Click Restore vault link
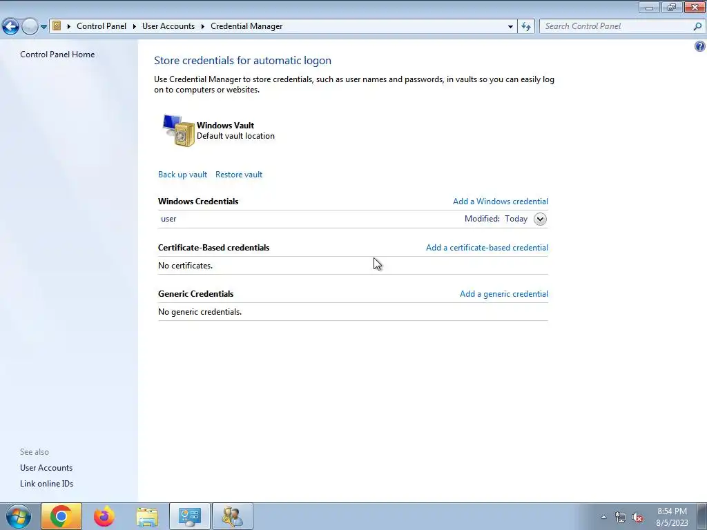Viewport: 707px width, 530px height. pyautogui.click(x=238, y=175)
